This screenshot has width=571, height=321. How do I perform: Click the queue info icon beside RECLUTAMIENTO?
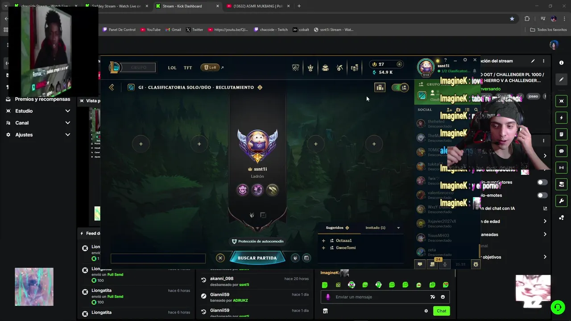(260, 87)
